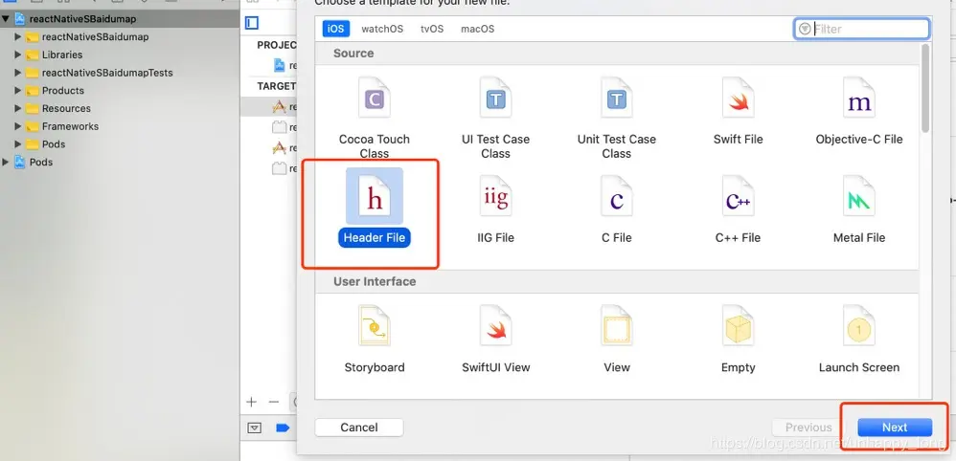Expand the top-level Pods project
This screenshot has height=461, width=956.
6,162
